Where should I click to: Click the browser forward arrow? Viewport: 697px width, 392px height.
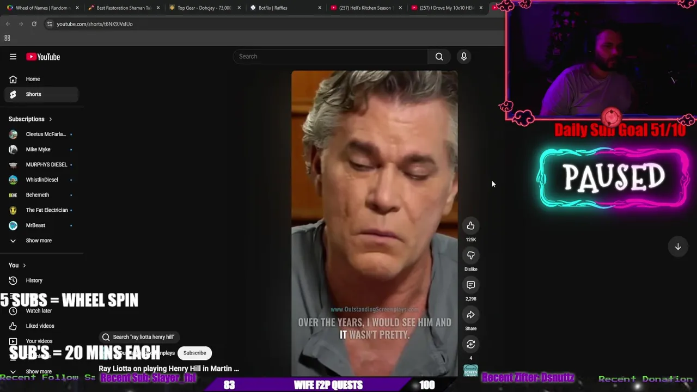coord(21,24)
